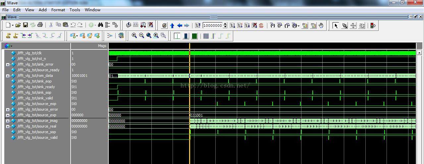
Task: Click the waveform vertical scrollbar up arrow
Action: 419,53
